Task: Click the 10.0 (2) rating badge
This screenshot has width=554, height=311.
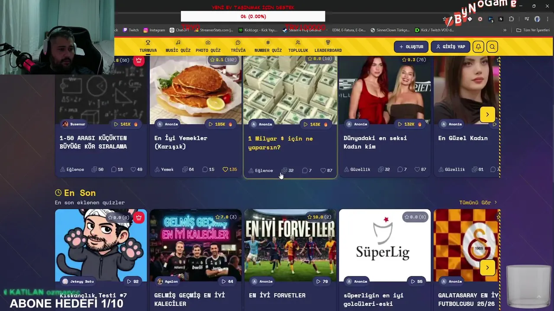Action: pos(319,217)
